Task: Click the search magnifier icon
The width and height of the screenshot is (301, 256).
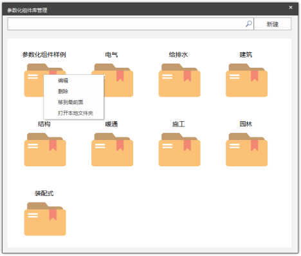Action: pos(249,24)
